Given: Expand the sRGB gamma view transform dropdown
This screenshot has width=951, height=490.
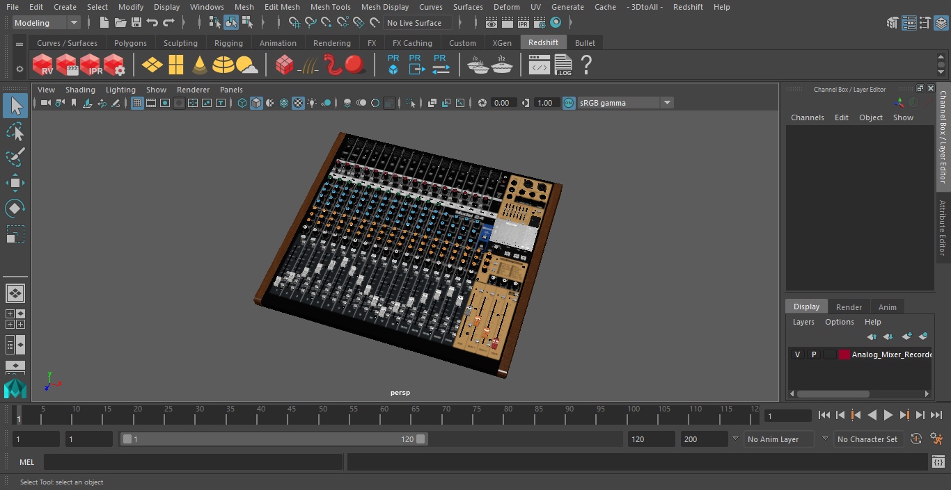Looking at the screenshot, I should click(x=625, y=103).
